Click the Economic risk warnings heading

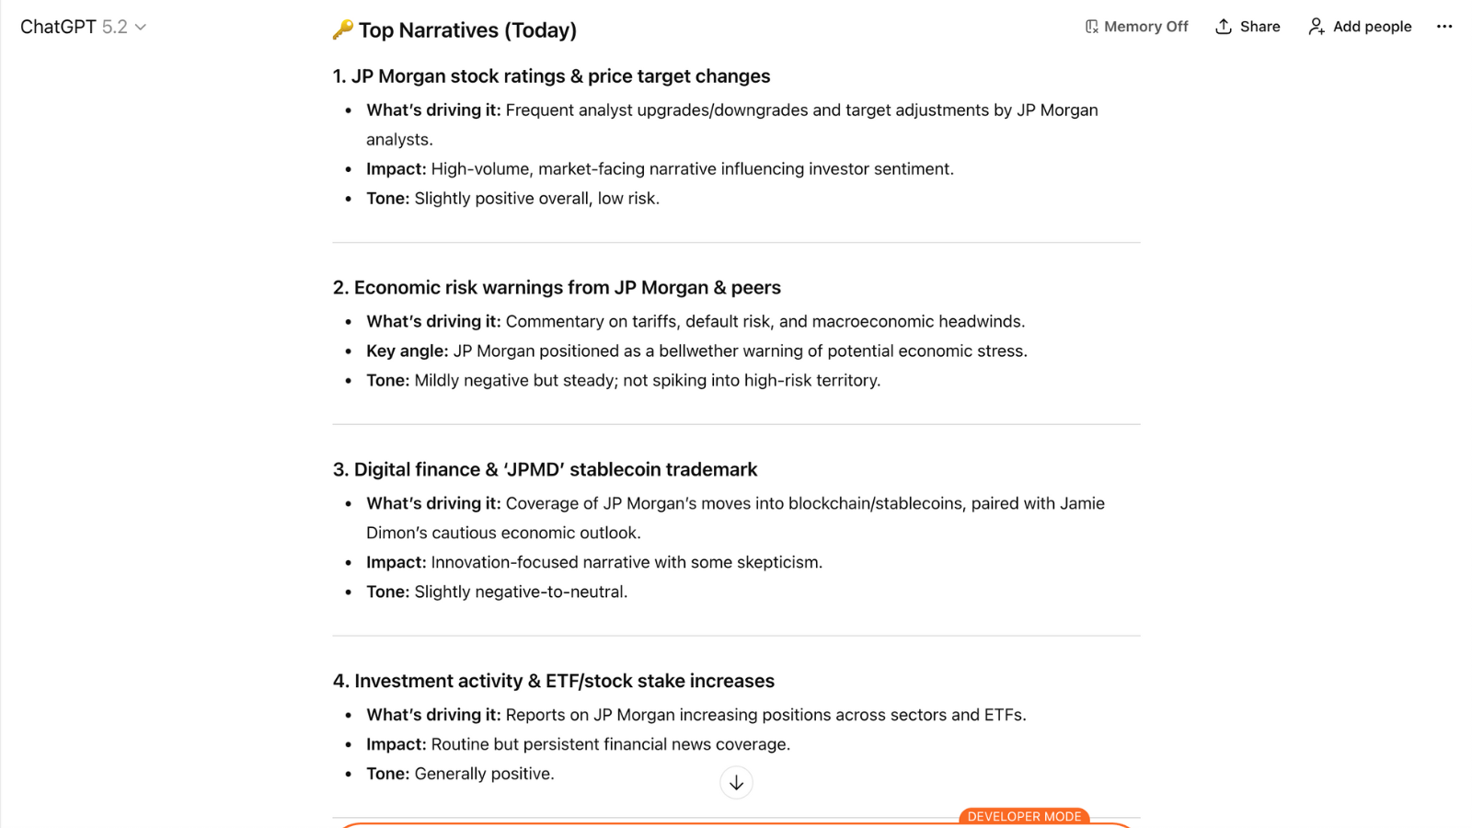[557, 288]
